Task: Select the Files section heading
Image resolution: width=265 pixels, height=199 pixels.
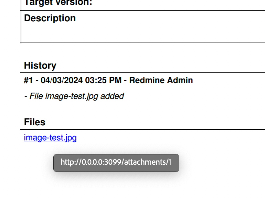Action: point(35,122)
